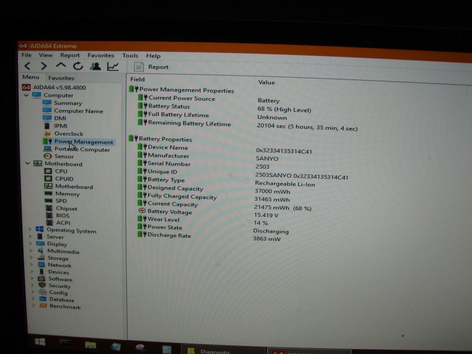Open the Tools menu
The image size is (472, 354).
[130, 56]
